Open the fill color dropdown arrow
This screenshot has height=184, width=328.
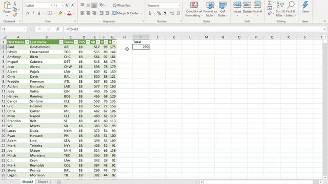[65, 13]
